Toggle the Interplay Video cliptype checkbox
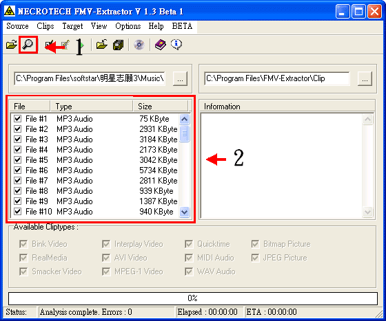The height and width of the screenshot is (321, 386). coord(106,244)
